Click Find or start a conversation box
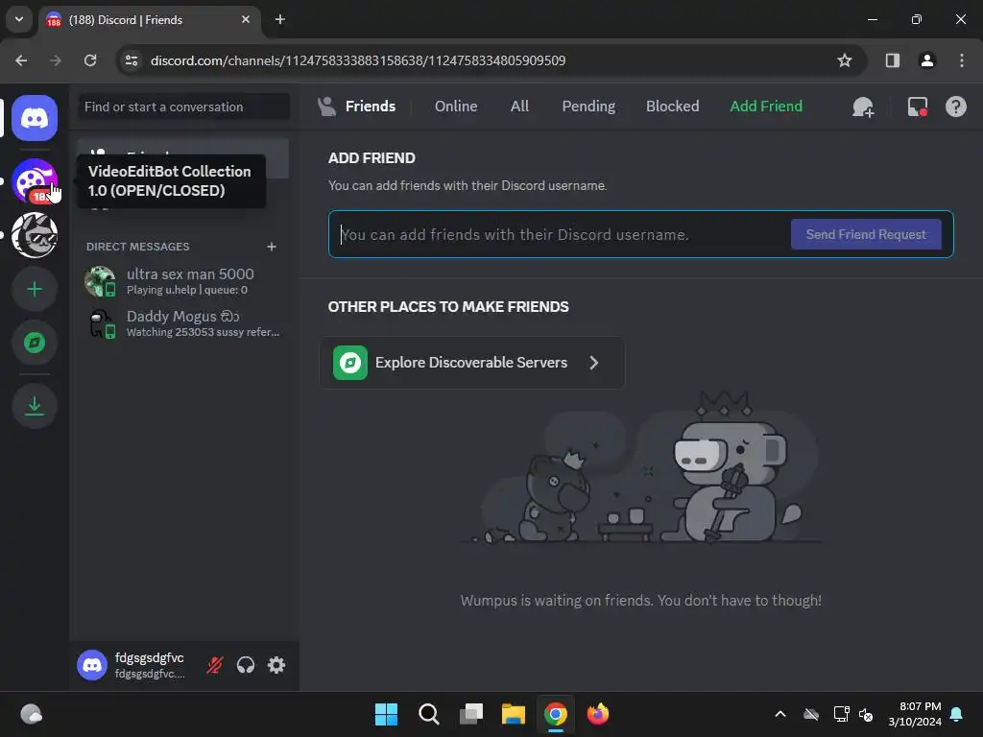This screenshot has height=737, width=983. (183, 107)
